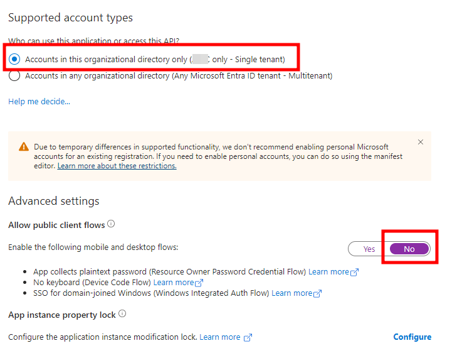This screenshot has width=467, height=358.
Task: Dismiss the warning banner with X
Action: pyautogui.click(x=421, y=142)
